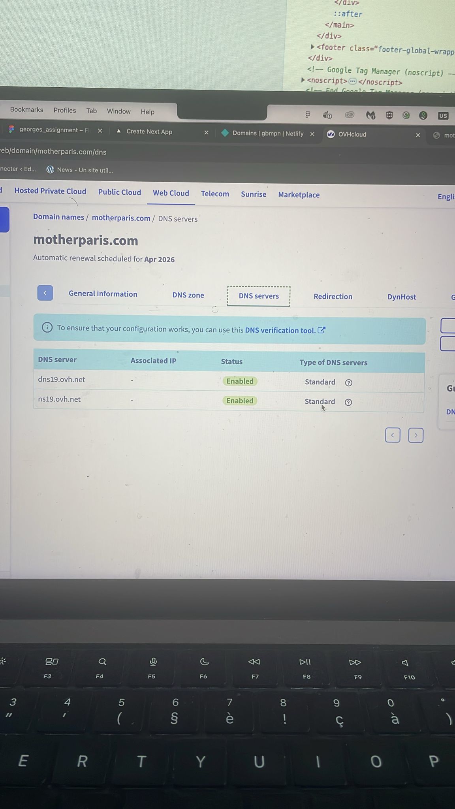The image size is (455, 809).
Task: Click the next page arrow under table
Action: [416, 435]
